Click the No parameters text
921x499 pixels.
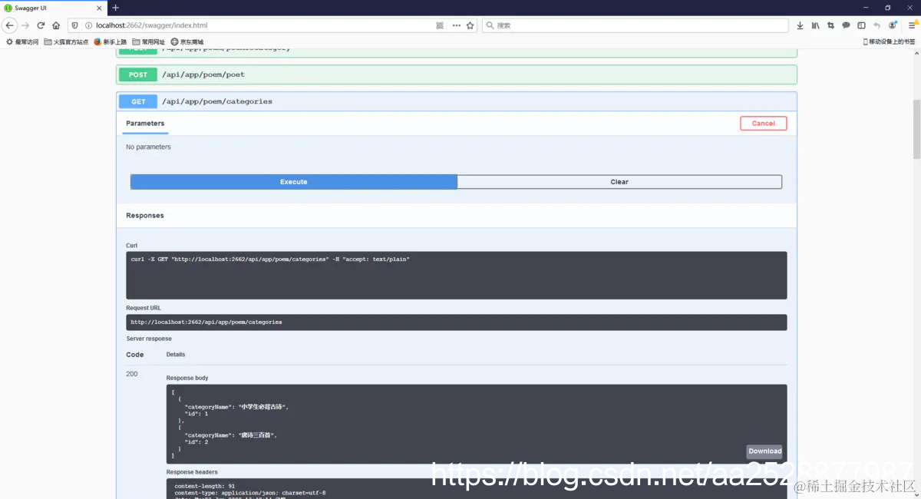pyautogui.click(x=148, y=147)
